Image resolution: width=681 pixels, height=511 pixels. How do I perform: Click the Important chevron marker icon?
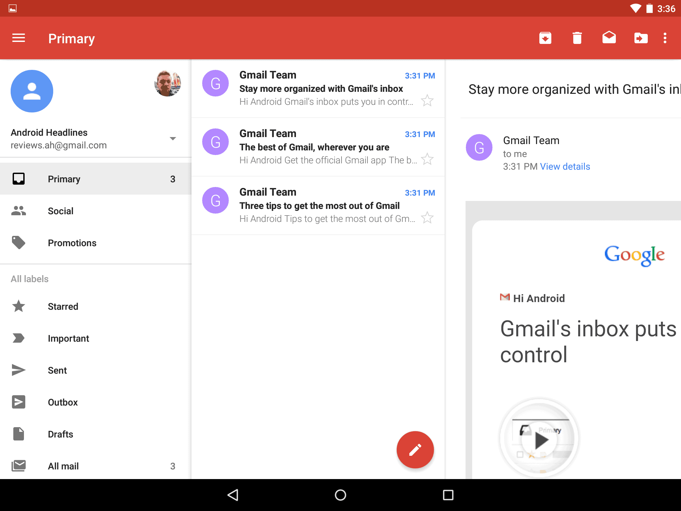click(19, 338)
